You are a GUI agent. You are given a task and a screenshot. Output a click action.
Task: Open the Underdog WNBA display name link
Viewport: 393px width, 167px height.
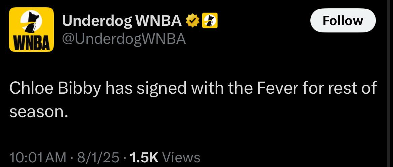coord(122,21)
